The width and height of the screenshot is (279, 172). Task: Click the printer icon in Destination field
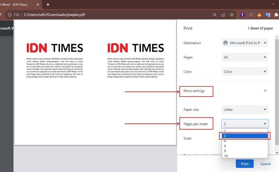[x=225, y=43]
